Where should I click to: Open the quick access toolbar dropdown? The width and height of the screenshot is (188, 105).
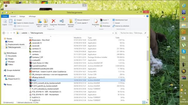[12, 13]
